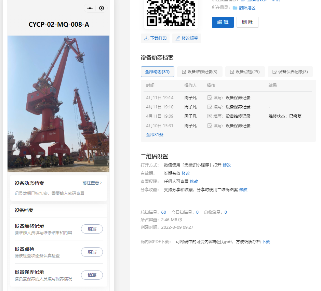This screenshot has width=321, height=291.
Task: Switch to the 设备点检(25) tab
Action: click(245, 72)
